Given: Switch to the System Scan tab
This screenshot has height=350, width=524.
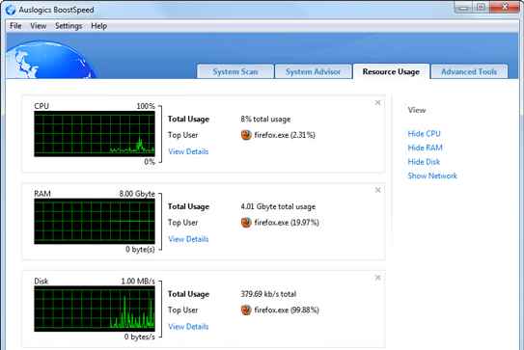Looking at the screenshot, I should [x=235, y=71].
